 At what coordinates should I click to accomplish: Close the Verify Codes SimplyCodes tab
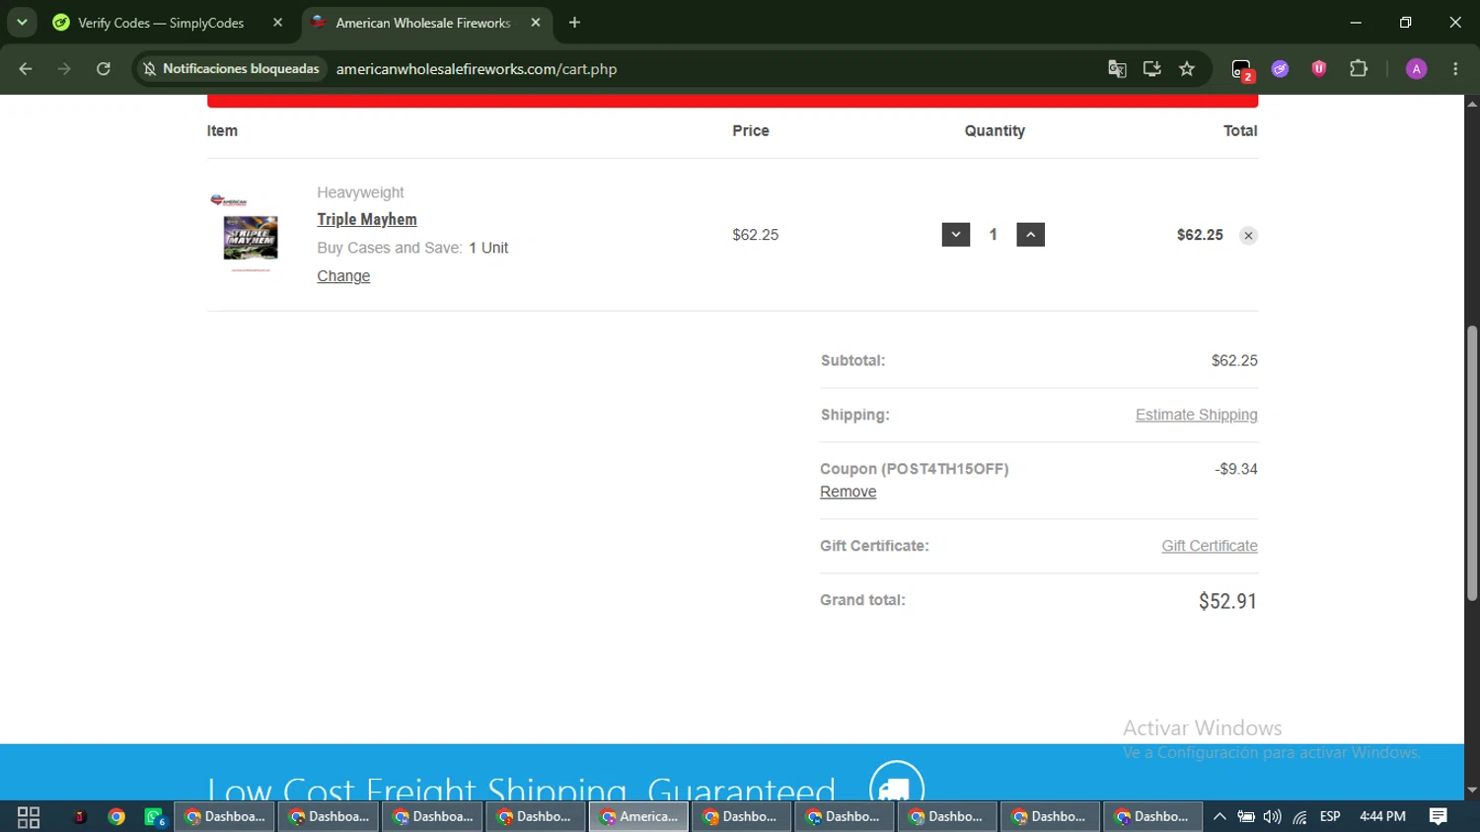click(277, 23)
